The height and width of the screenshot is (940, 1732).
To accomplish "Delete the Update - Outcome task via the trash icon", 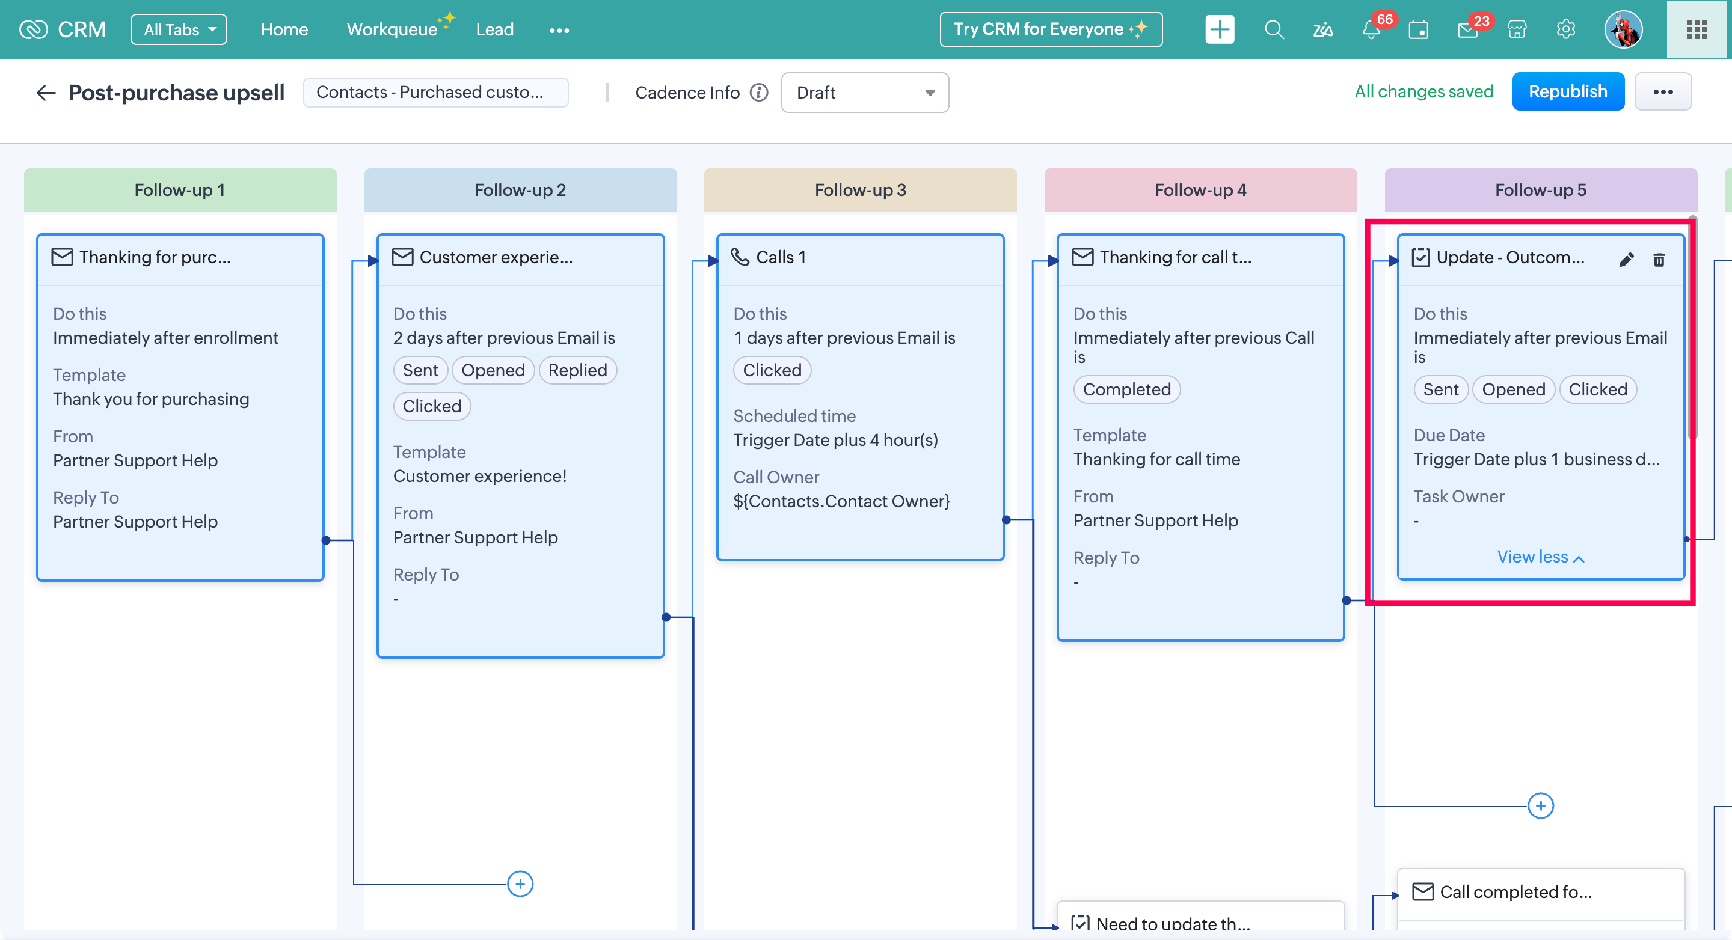I will (x=1659, y=258).
